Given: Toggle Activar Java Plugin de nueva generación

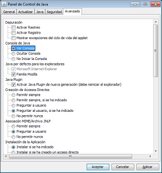Looking at the screenshot, I should point(14,85).
